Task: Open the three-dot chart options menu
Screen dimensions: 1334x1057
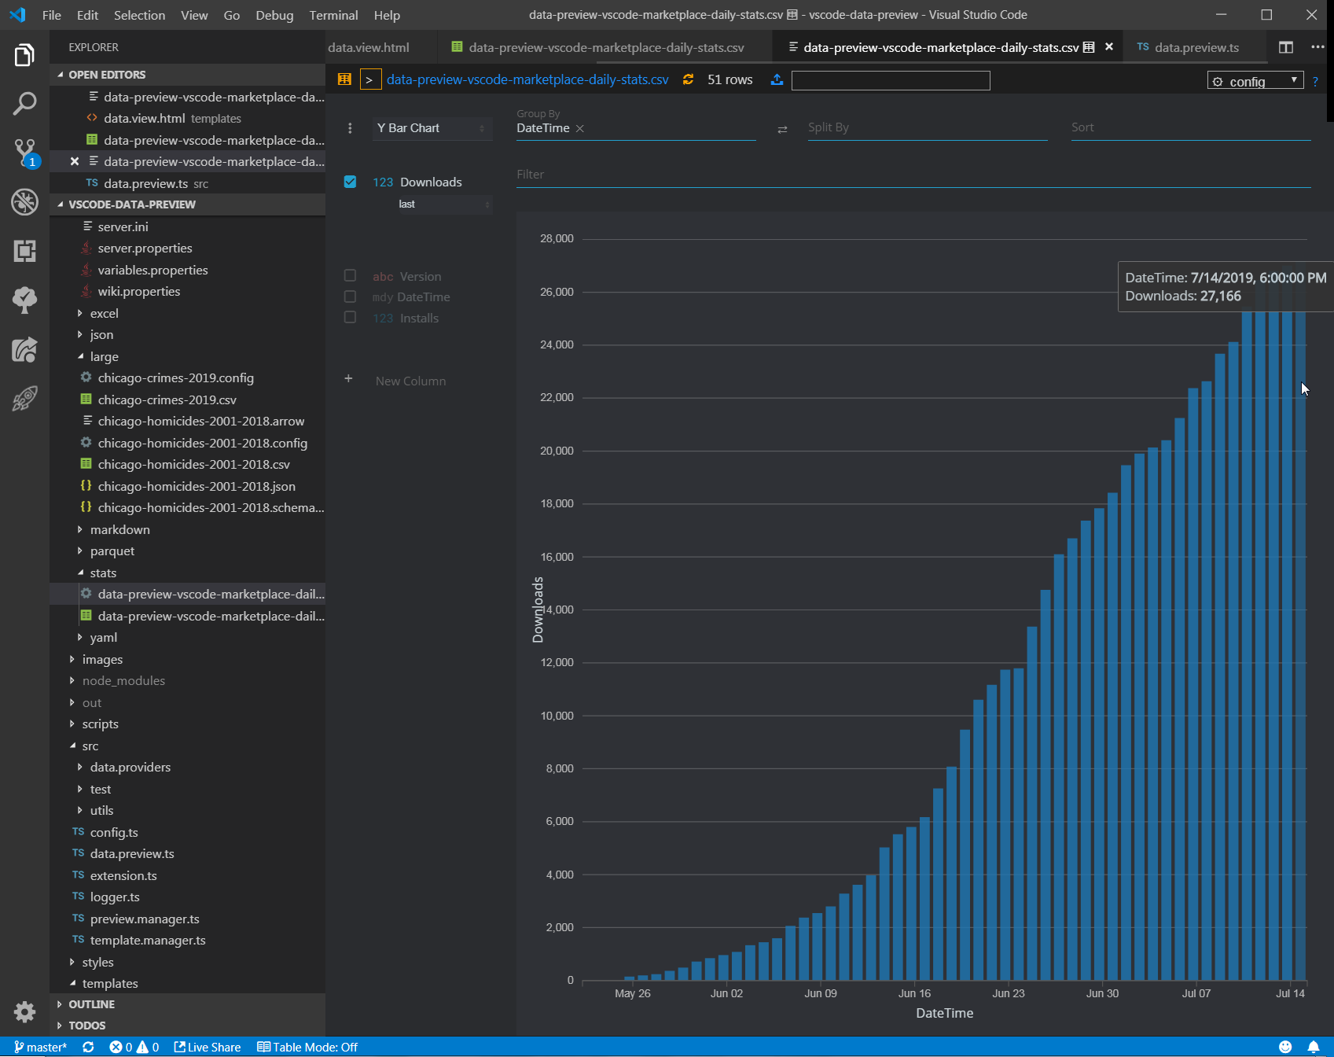Action: 350,128
